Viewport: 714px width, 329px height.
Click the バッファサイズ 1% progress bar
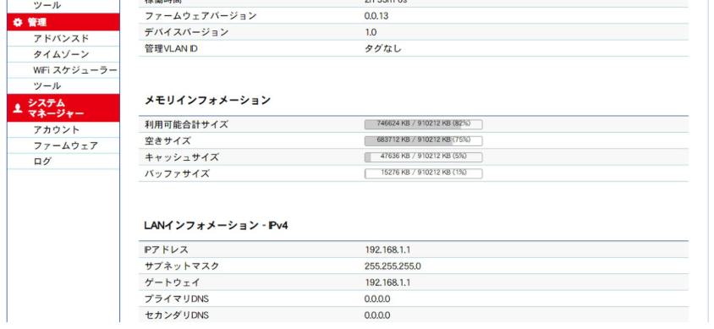pyautogui.click(x=424, y=173)
